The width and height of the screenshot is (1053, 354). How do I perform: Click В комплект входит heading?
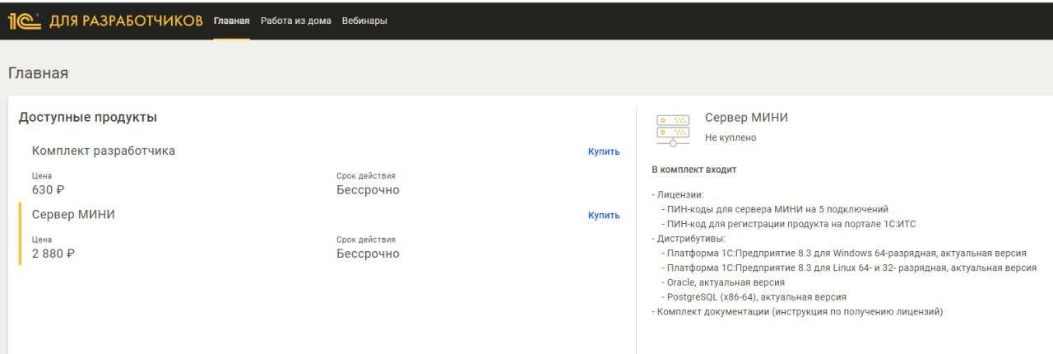[x=694, y=170]
